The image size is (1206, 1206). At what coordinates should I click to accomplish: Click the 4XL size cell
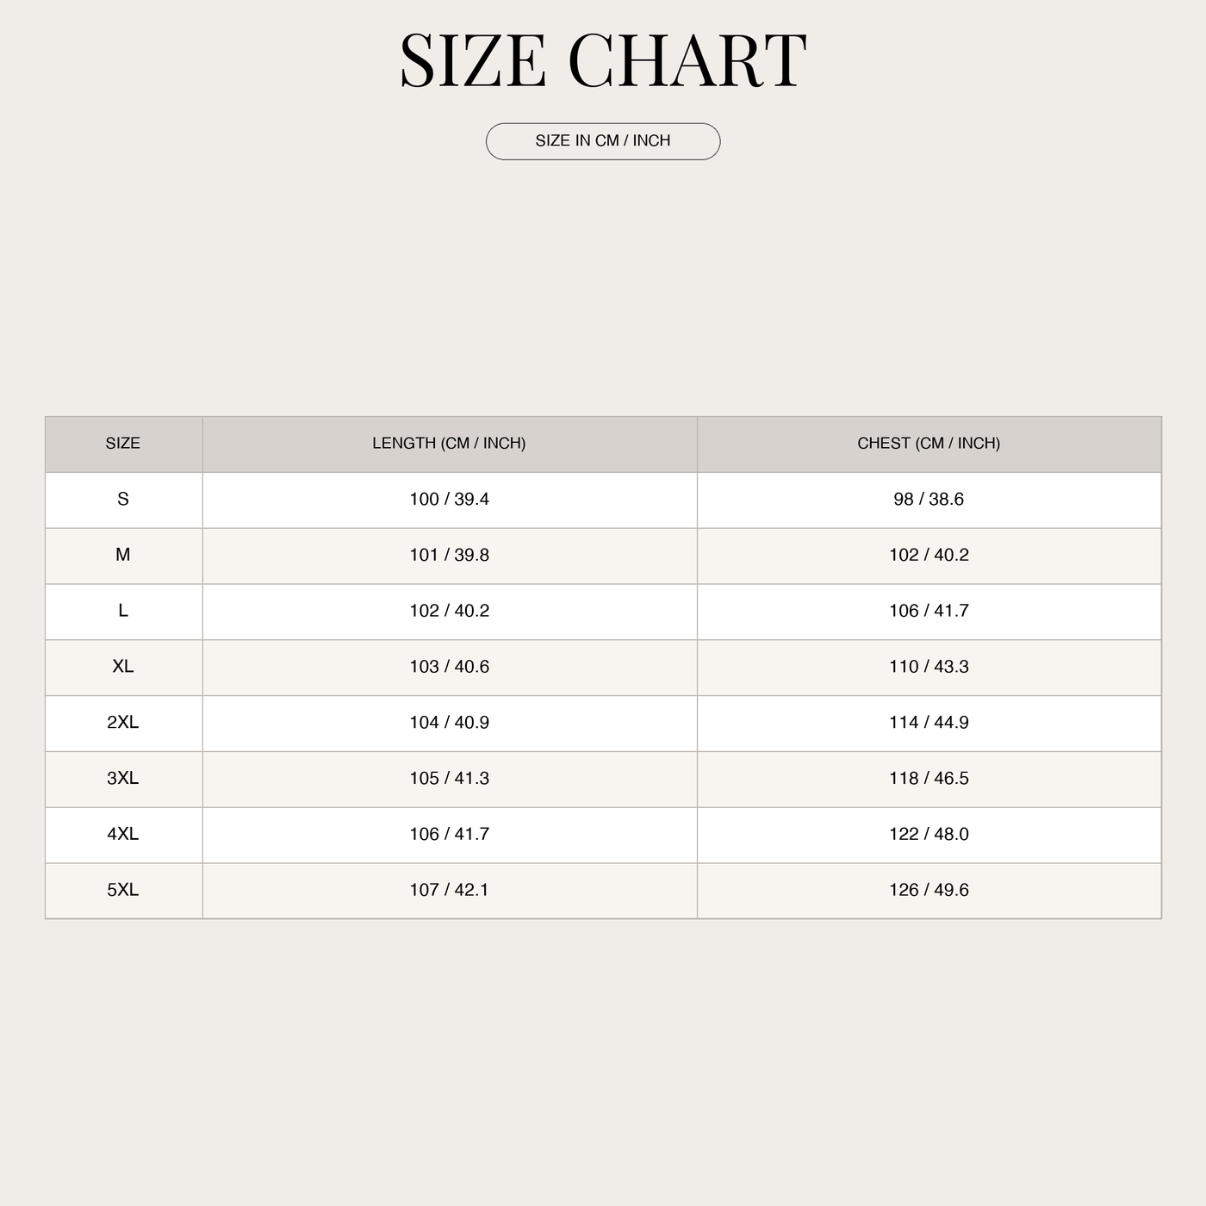point(123,835)
